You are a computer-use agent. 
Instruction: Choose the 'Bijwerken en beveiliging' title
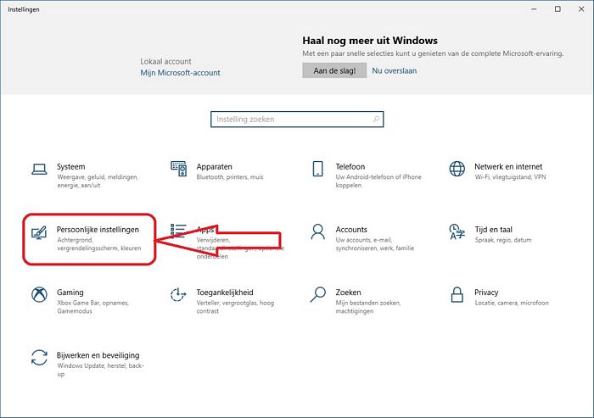click(98, 355)
